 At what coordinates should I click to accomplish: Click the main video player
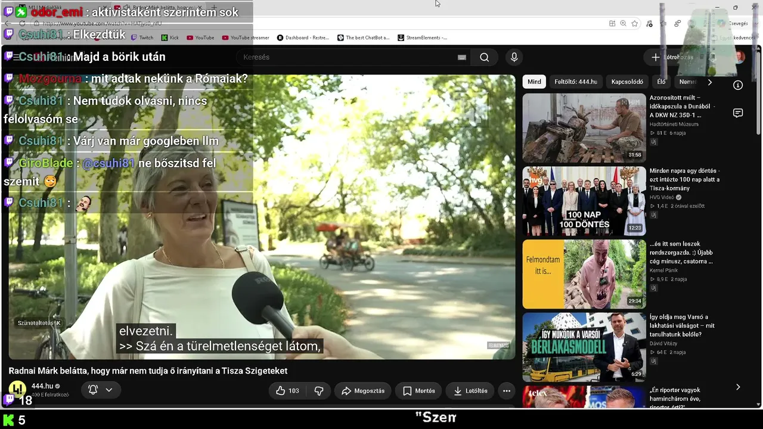tap(262, 217)
